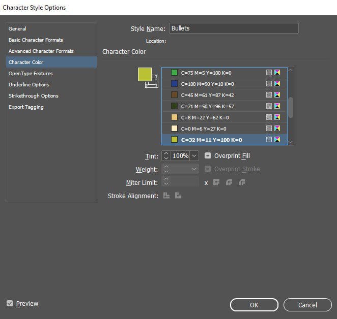Click the miter join icon
Screen dimensions: 337x319
click(216, 182)
